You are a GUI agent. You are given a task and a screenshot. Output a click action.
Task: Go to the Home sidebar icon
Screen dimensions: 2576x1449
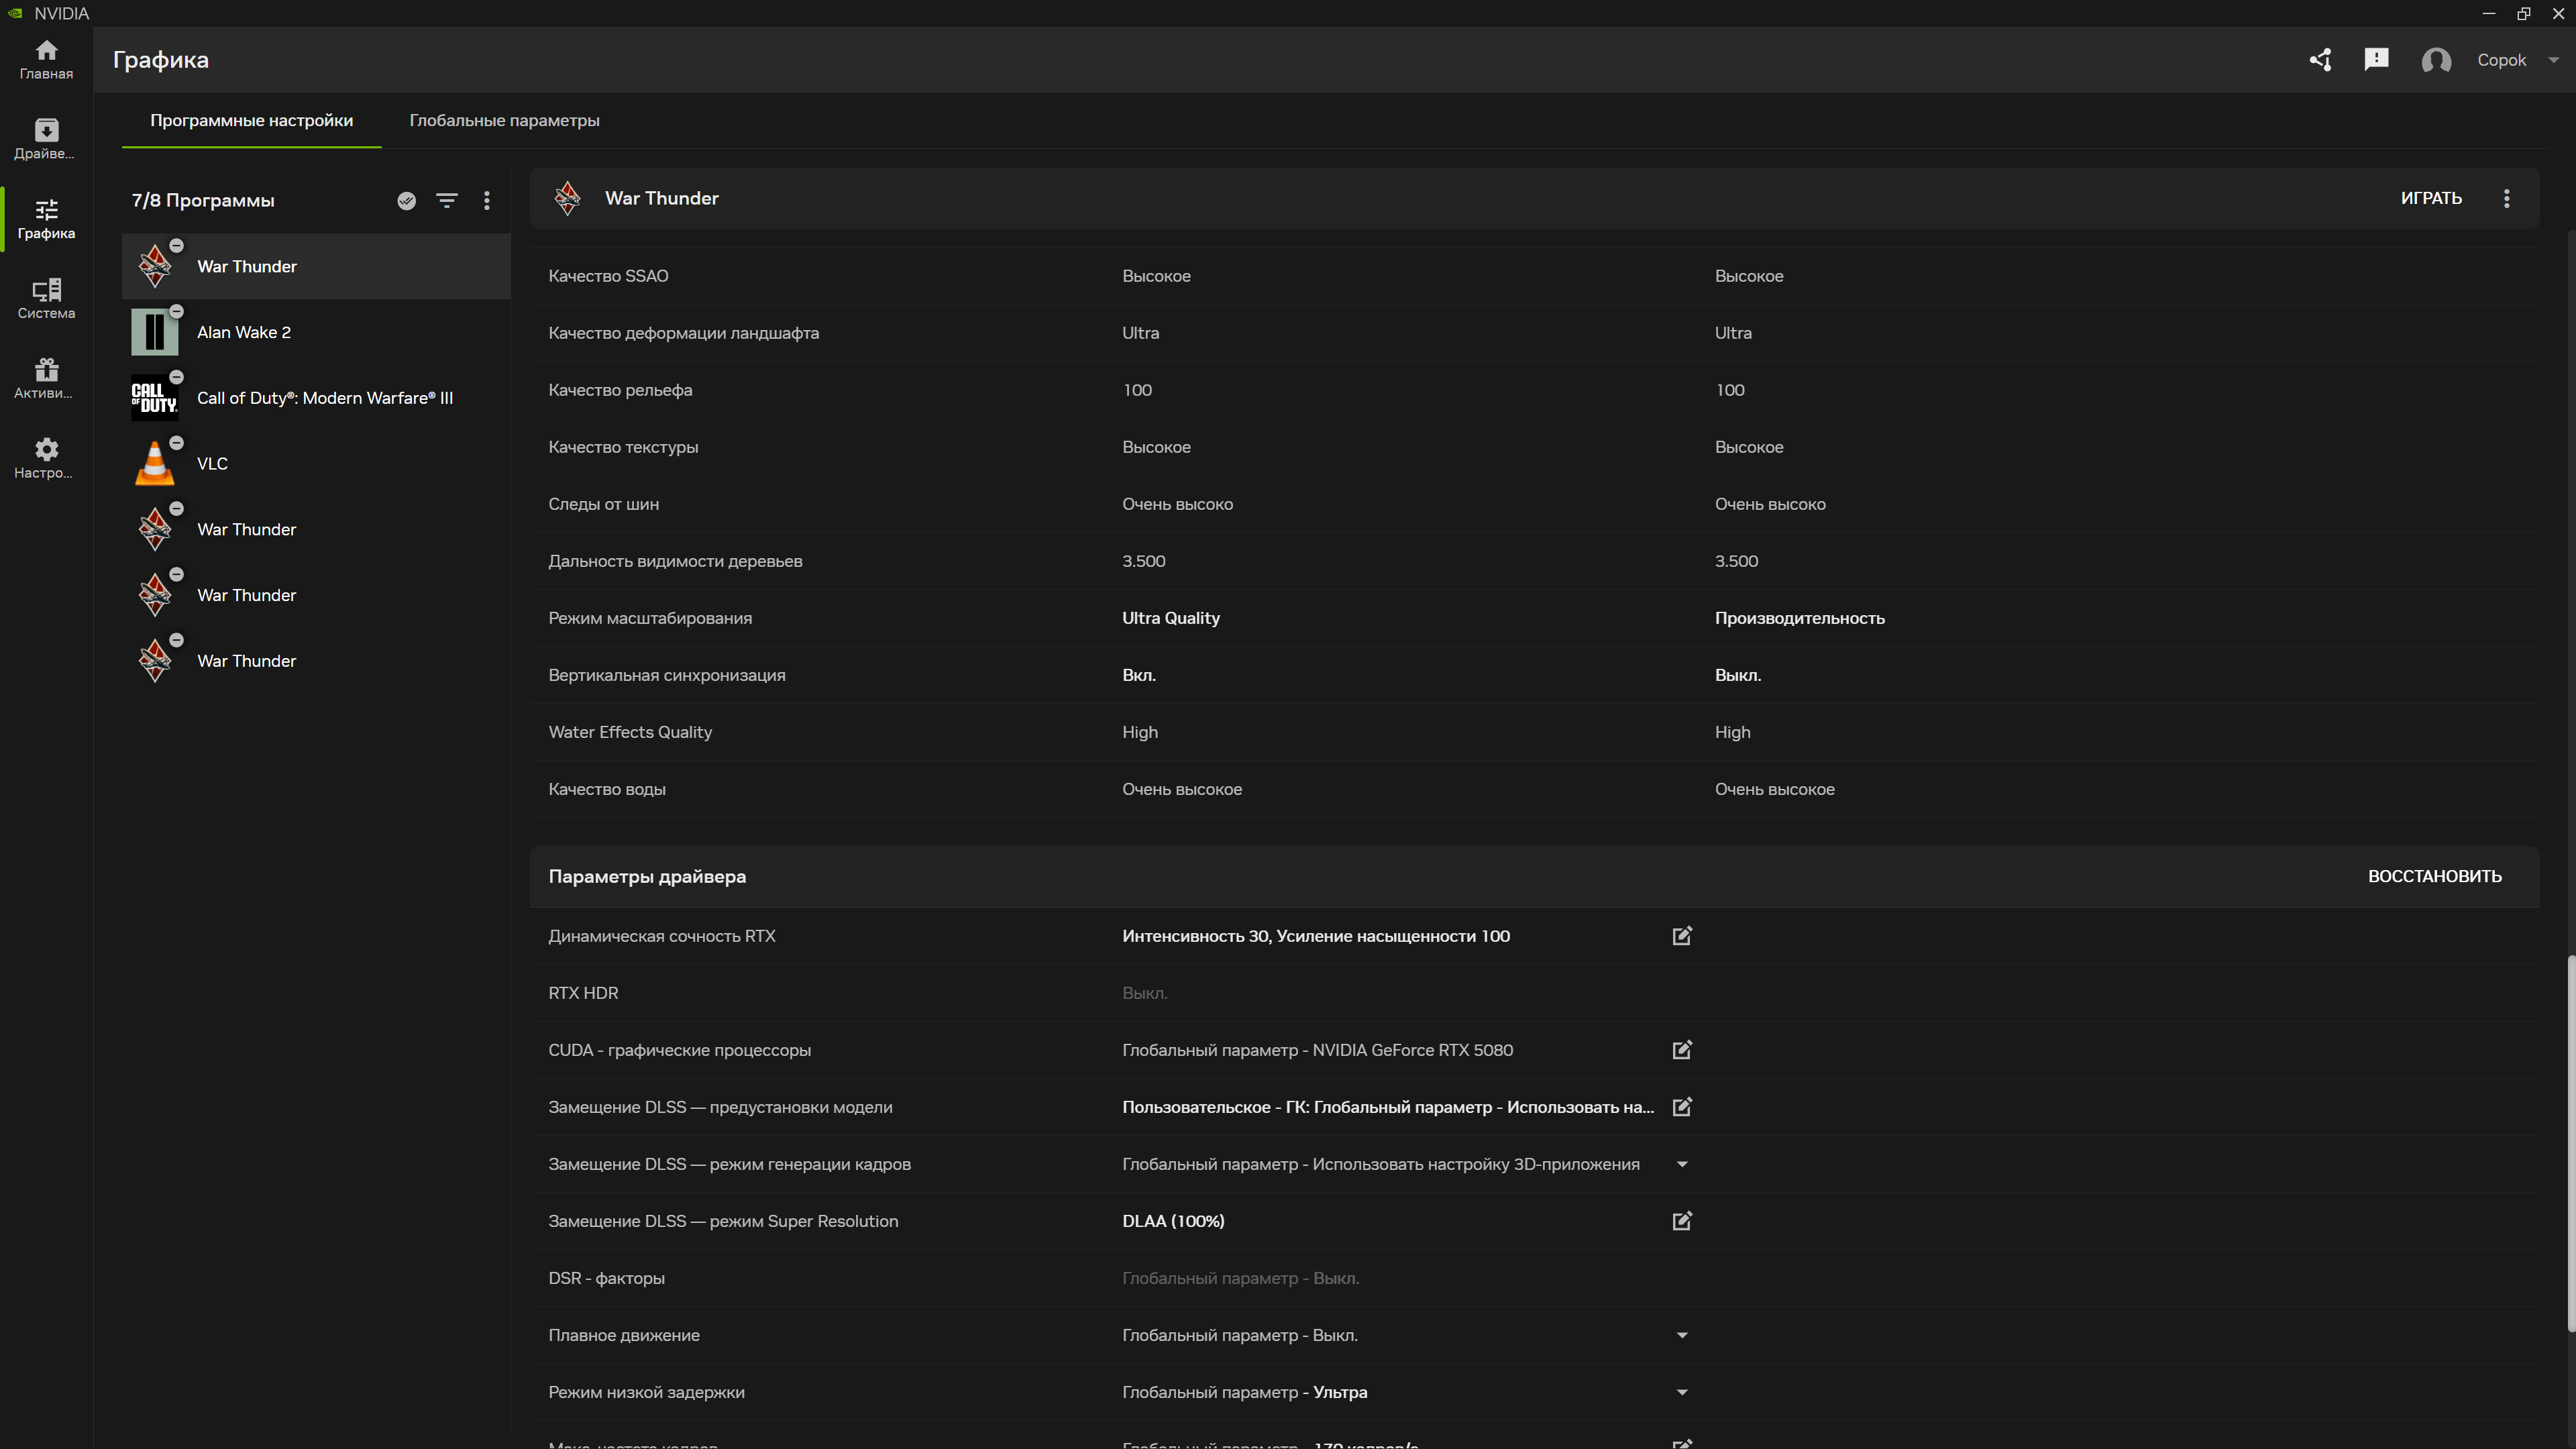pyautogui.click(x=46, y=59)
